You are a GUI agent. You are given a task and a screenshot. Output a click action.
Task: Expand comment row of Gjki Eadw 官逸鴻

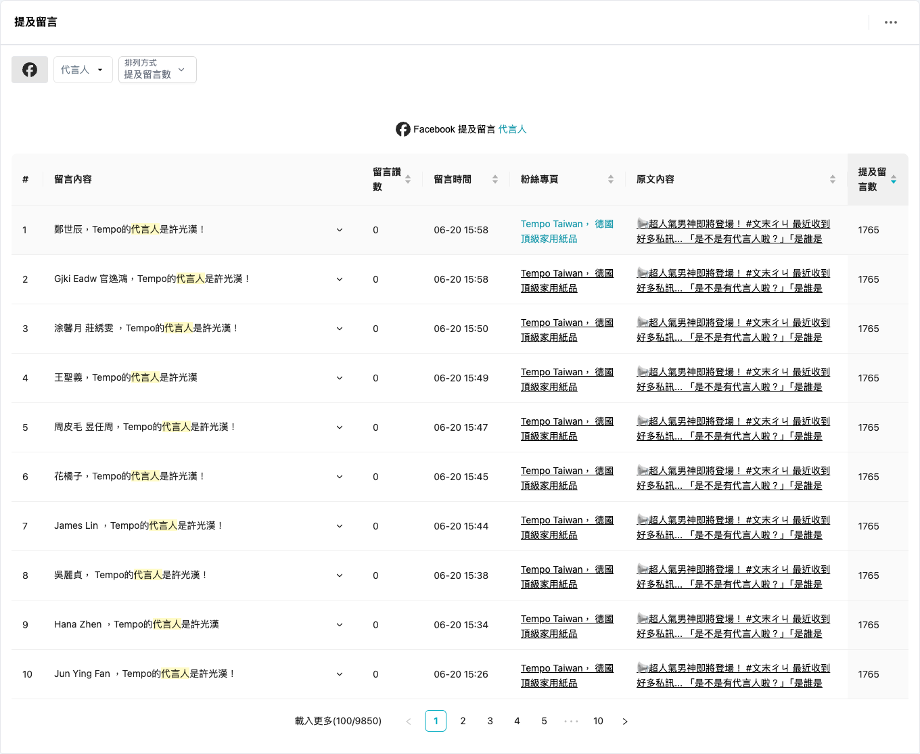click(340, 279)
